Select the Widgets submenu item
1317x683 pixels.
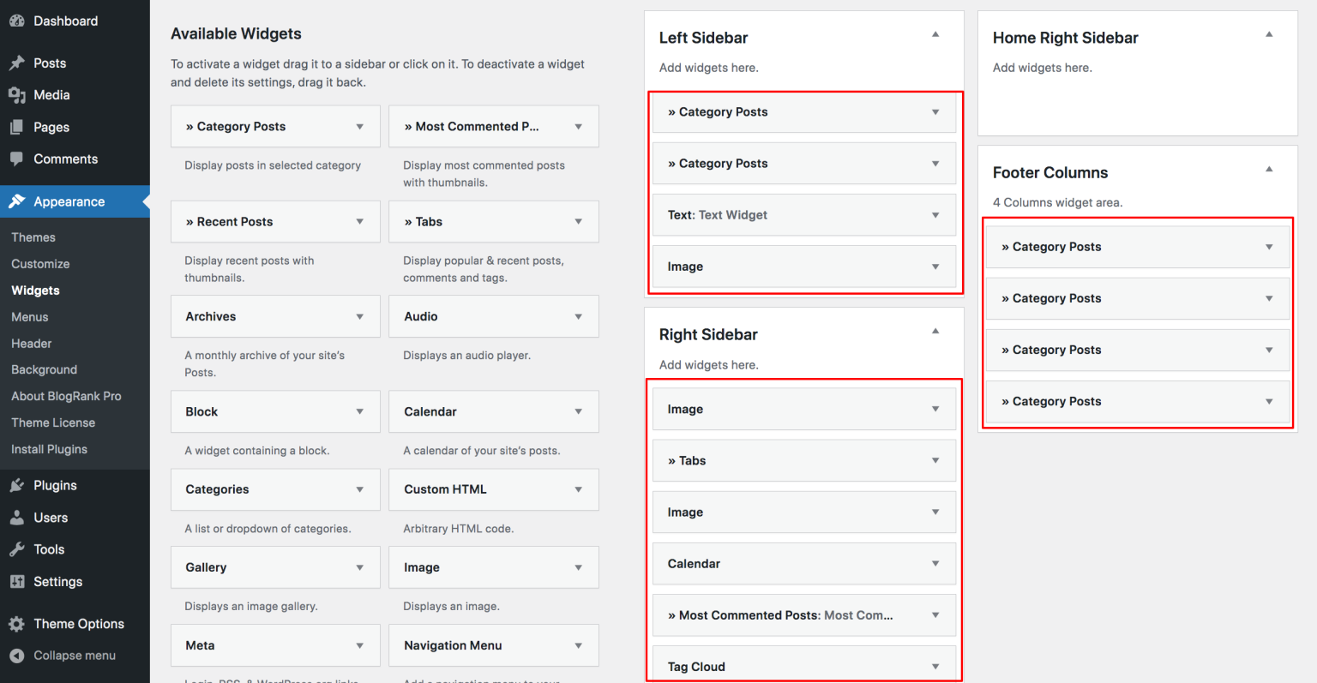(x=35, y=291)
